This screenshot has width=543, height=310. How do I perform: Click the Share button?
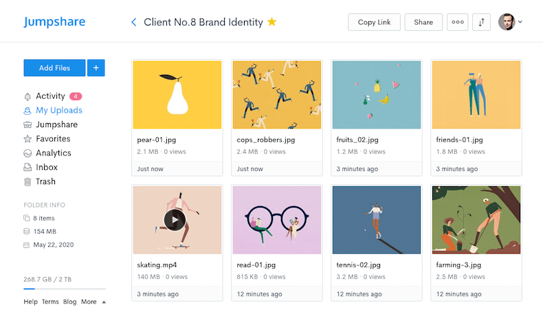pyautogui.click(x=423, y=22)
